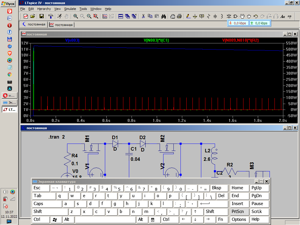Choose the Diode component tool
The width and height of the screenshot is (300, 225).
click(229, 16)
